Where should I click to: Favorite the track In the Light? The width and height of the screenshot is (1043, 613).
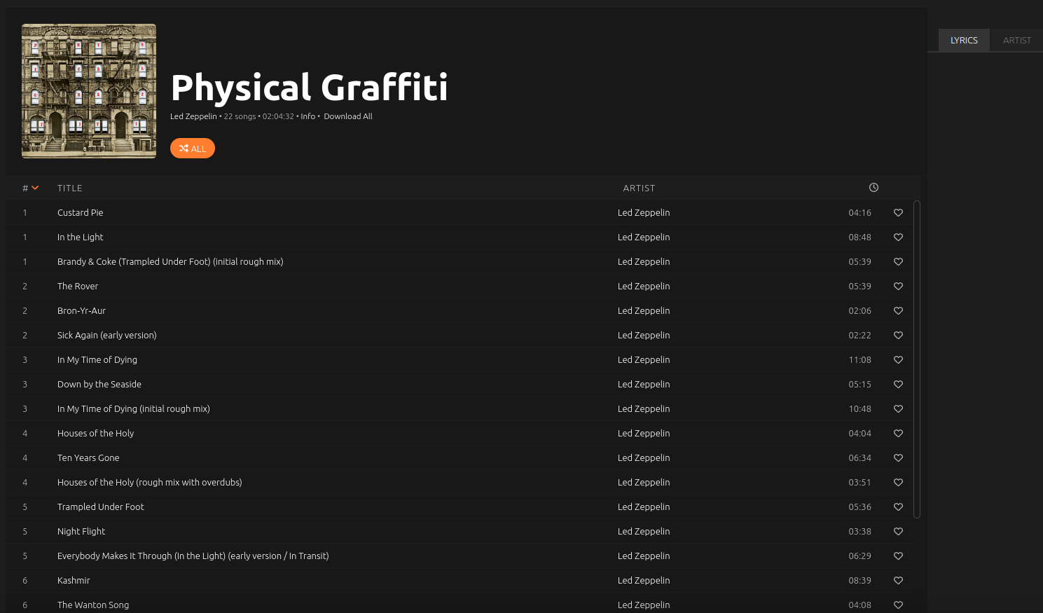[x=898, y=237]
